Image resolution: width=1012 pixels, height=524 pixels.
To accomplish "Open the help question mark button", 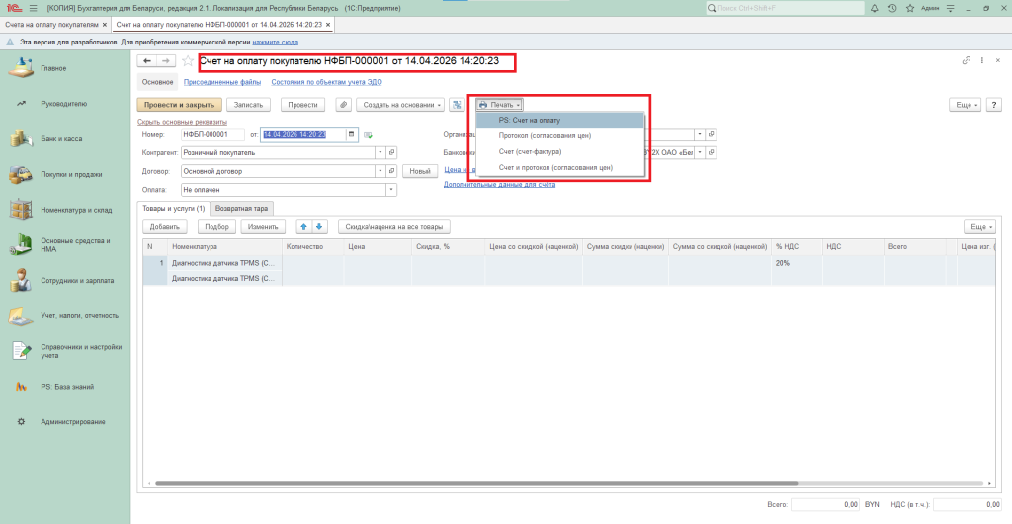I will 992,104.
